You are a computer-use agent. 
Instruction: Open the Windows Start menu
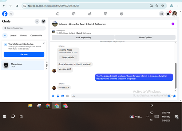pyautogui.click(x=4, y=116)
